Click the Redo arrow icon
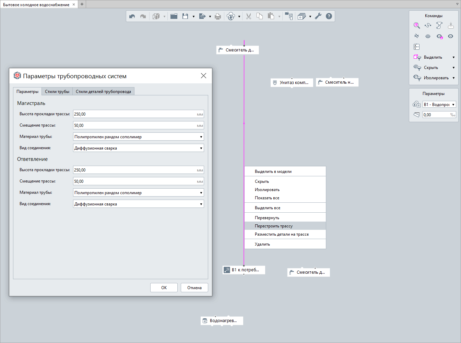Screen dimensions: 461x343 pyautogui.click(x=143, y=16)
